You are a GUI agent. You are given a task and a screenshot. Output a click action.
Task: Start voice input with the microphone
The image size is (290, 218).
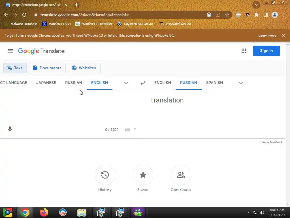tap(10, 129)
